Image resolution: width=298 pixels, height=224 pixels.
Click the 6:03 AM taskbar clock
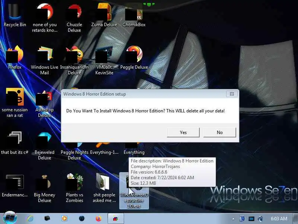pyautogui.click(x=279, y=219)
